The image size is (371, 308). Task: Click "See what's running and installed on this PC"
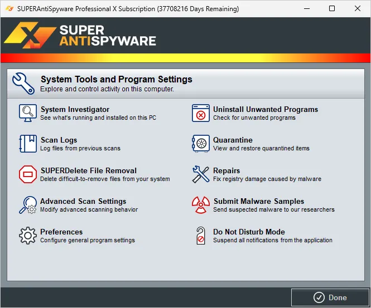[x=98, y=118]
